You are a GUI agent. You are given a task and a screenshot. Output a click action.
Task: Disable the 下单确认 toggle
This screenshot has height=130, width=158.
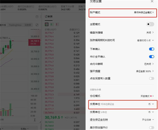pyautogui.click(x=152, y=49)
